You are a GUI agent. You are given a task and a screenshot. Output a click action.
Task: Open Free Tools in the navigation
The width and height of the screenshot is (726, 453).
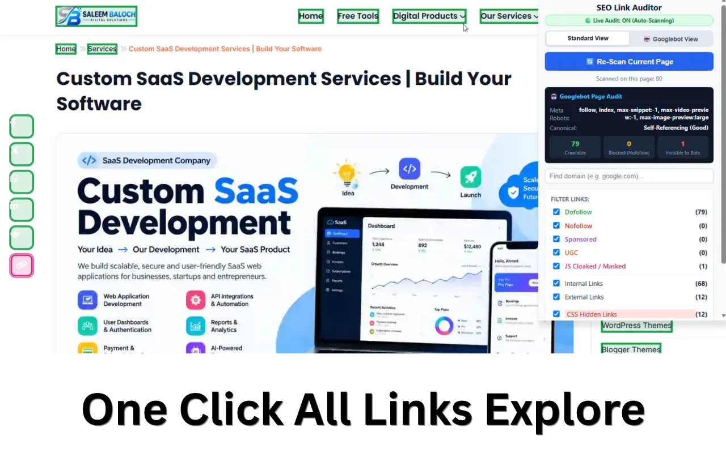(x=358, y=16)
